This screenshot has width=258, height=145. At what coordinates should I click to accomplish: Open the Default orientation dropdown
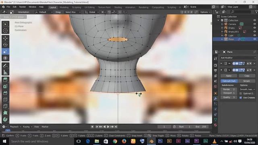(44, 12)
